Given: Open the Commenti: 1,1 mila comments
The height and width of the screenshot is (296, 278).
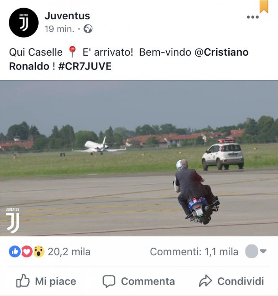Looking at the screenshot, I should coord(194,252).
